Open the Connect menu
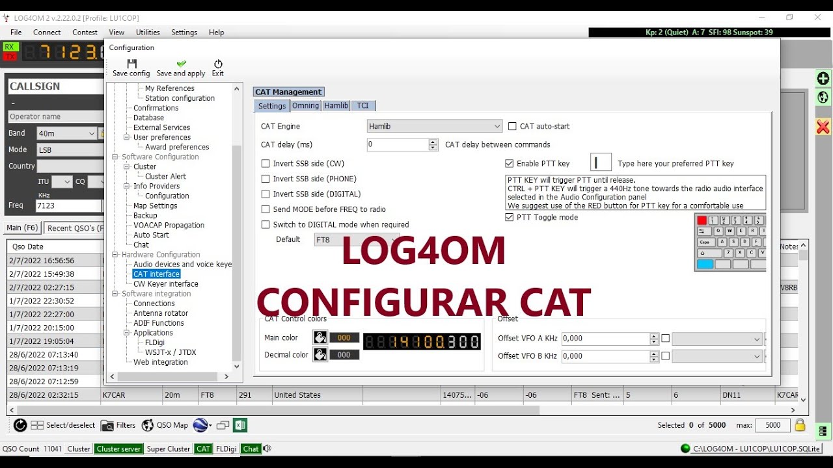The image size is (833, 468). pyautogui.click(x=47, y=32)
